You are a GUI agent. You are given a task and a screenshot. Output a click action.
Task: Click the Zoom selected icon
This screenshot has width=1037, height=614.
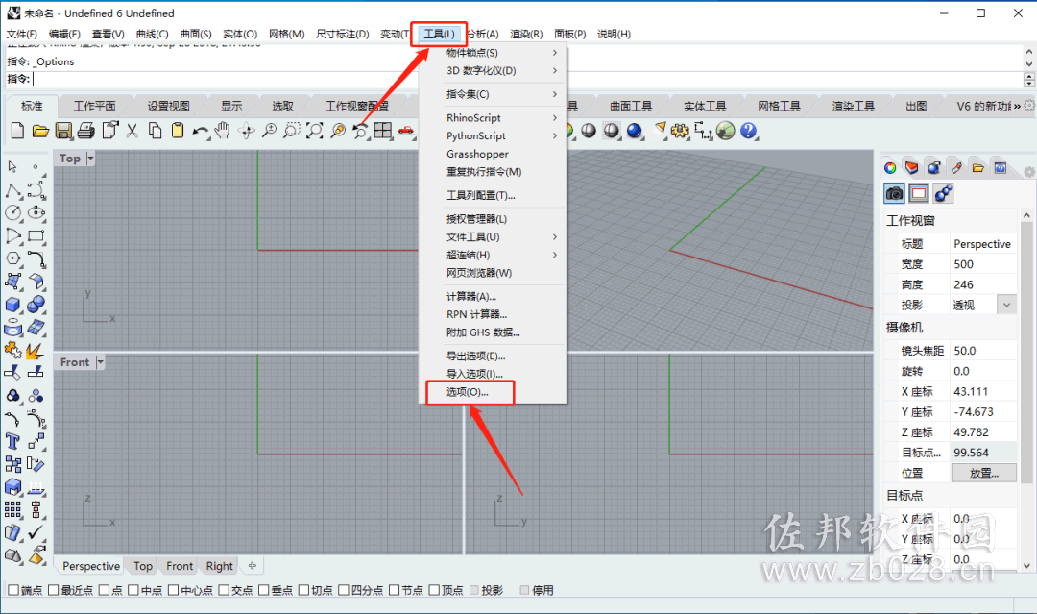coord(338,131)
